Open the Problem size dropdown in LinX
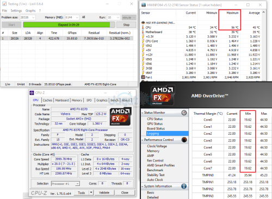Screen dimensions: 272x199 coord(33,17)
